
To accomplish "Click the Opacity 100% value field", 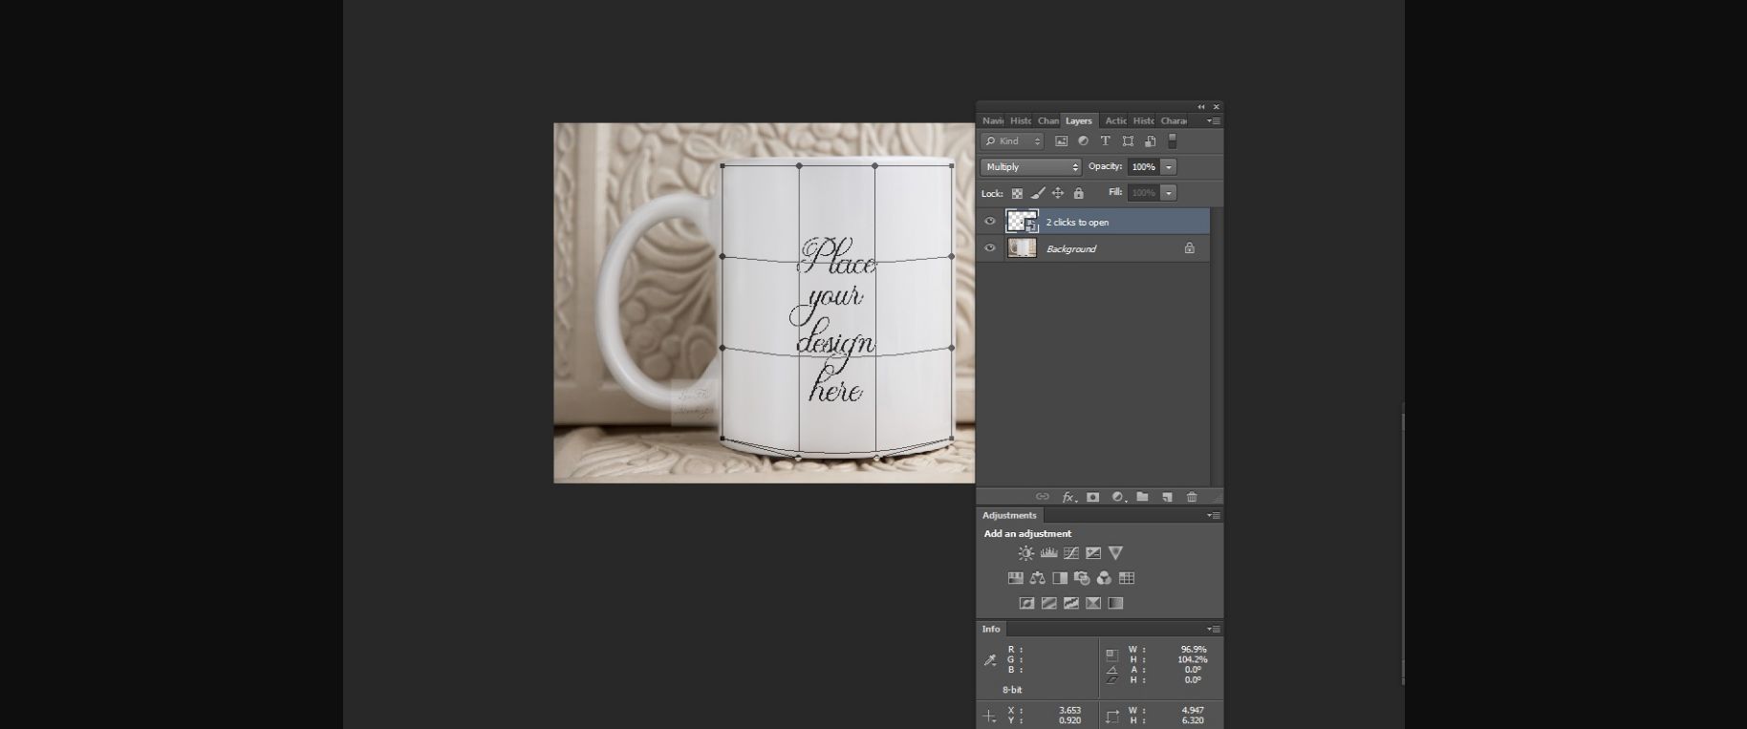I will [1143, 167].
